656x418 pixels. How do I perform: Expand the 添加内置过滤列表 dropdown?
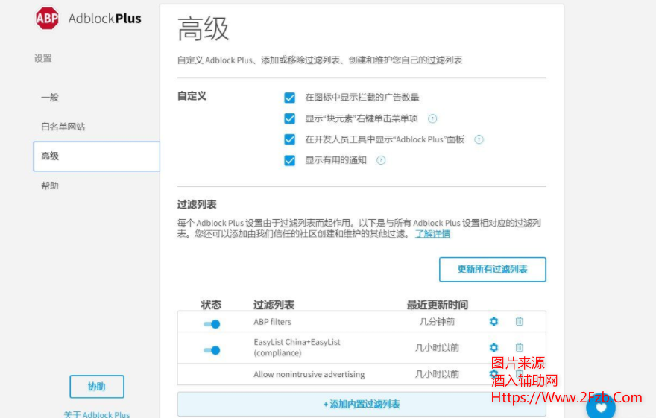[362, 404]
